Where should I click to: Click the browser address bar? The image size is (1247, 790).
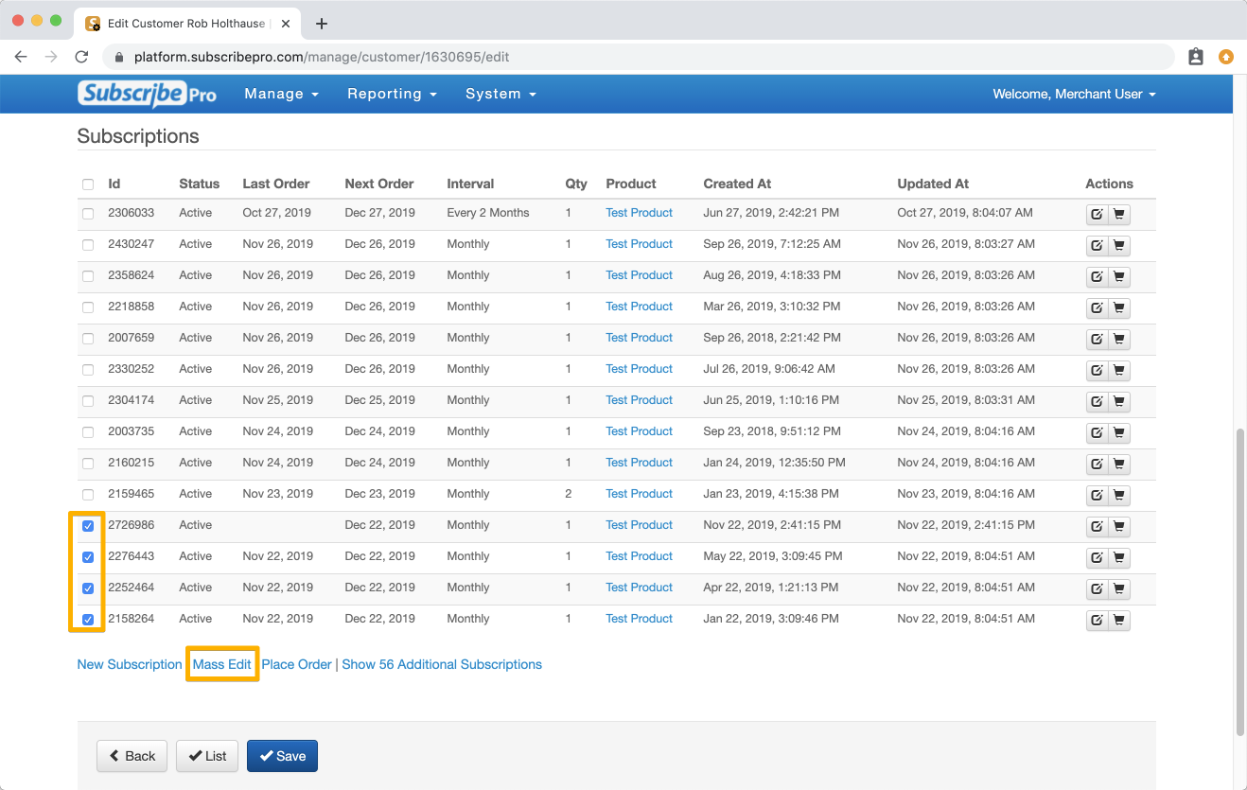tap(639, 57)
